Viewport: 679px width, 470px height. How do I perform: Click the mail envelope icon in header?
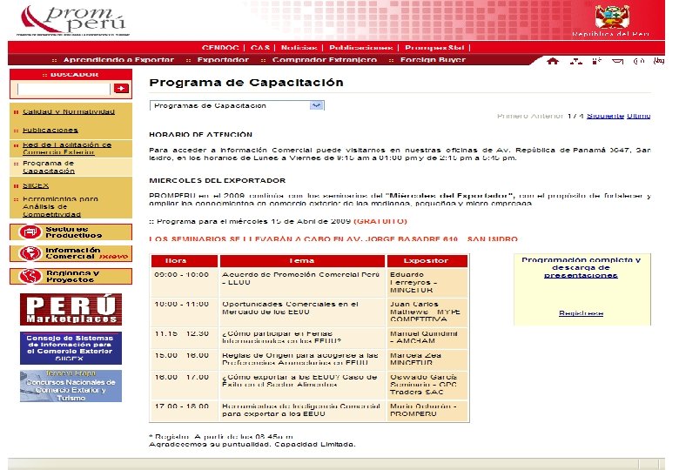tap(617, 61)
